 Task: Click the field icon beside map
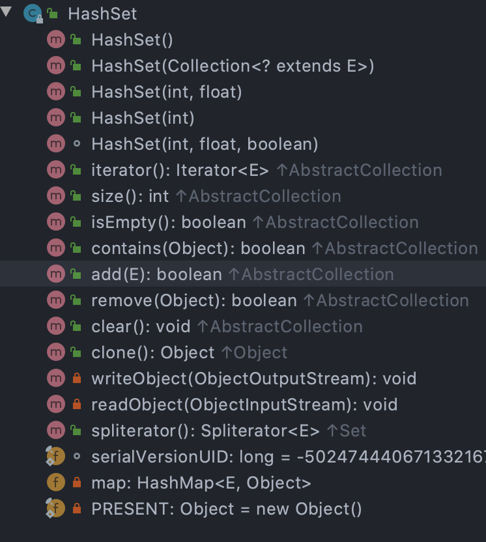[56, 482]
